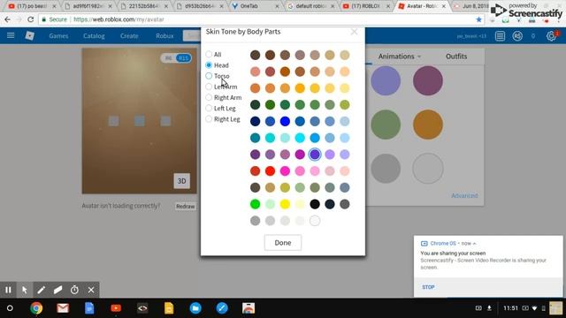The image size is (566, 318).
Task: Pause the Screencastify recording
Action: (x=8, y=290)
